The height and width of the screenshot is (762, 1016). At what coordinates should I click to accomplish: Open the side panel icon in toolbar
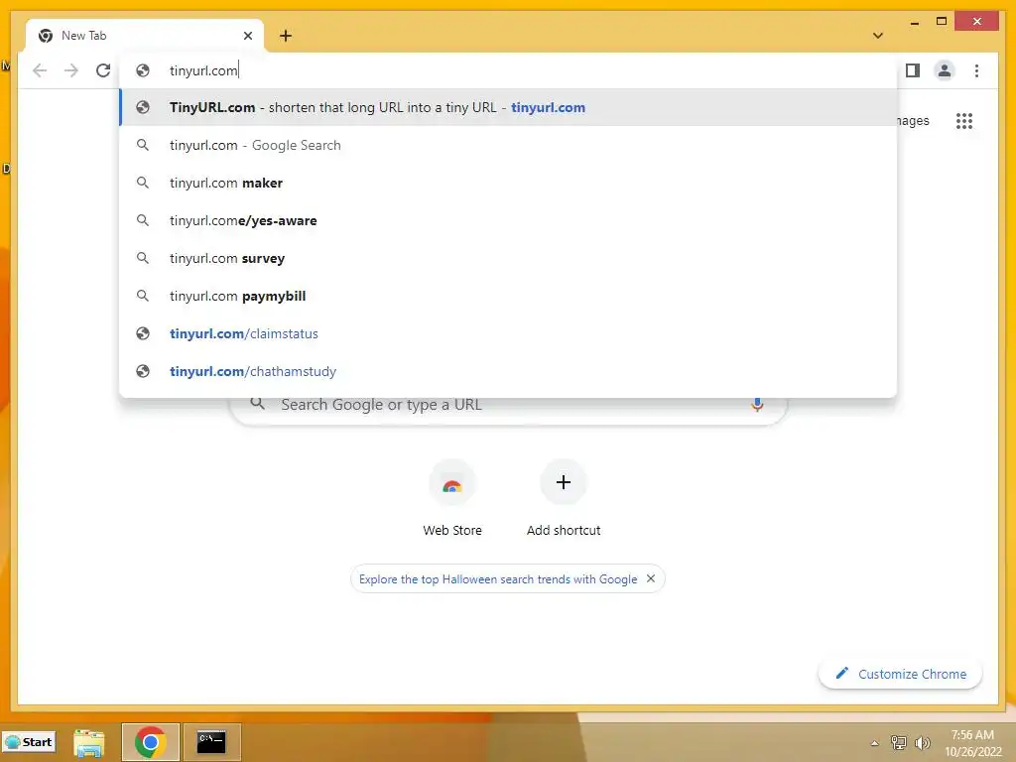pos(913,70)
